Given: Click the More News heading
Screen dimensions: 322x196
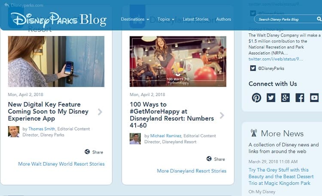Looking at the screenshot, I should [x=282, y=133].
